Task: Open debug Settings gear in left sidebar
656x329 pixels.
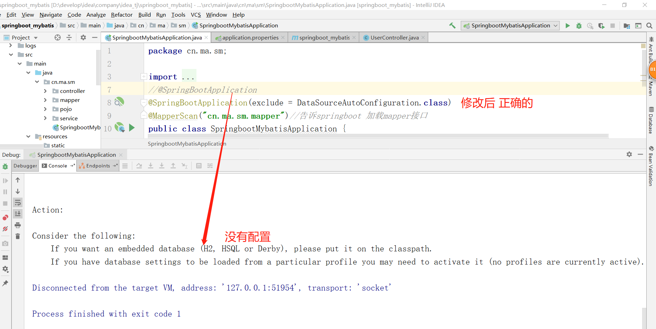Action: coord(5,269)
